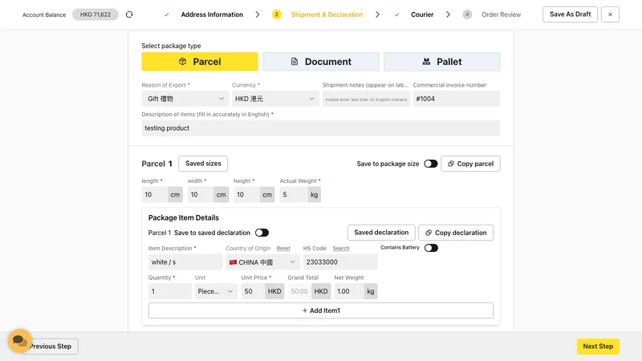The width and height of the screenshot is (642, 361).
Task: Click Shipment notes input field
Action: (x=366, y=99)
